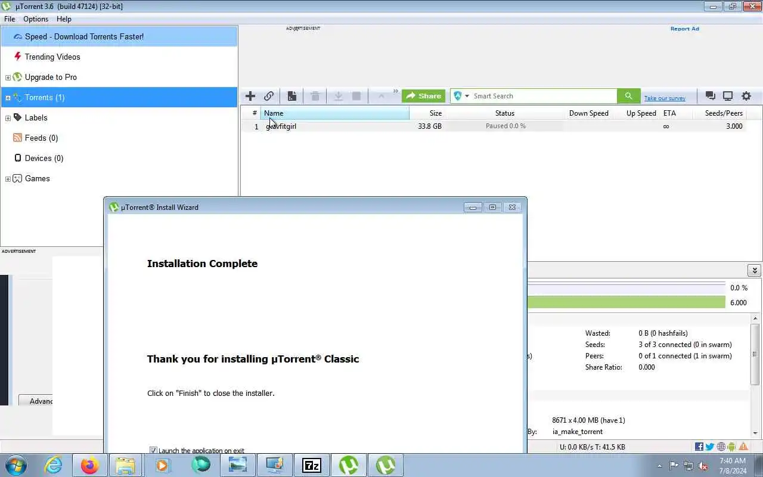
Task: Sort by Status column header
Action: 505,113
